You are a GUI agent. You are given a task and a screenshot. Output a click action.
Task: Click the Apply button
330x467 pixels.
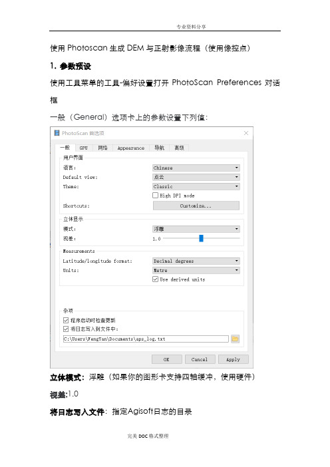pyautogui.click(x=233, y=359)
